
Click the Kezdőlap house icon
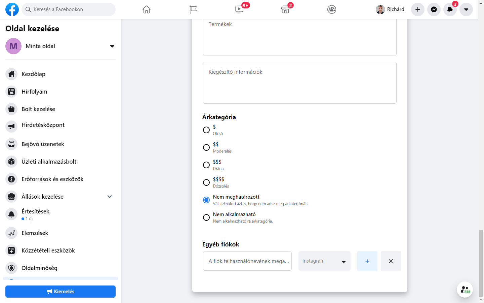11,74
